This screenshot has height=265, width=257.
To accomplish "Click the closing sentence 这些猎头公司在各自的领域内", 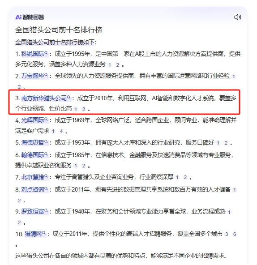I will 121,256.
